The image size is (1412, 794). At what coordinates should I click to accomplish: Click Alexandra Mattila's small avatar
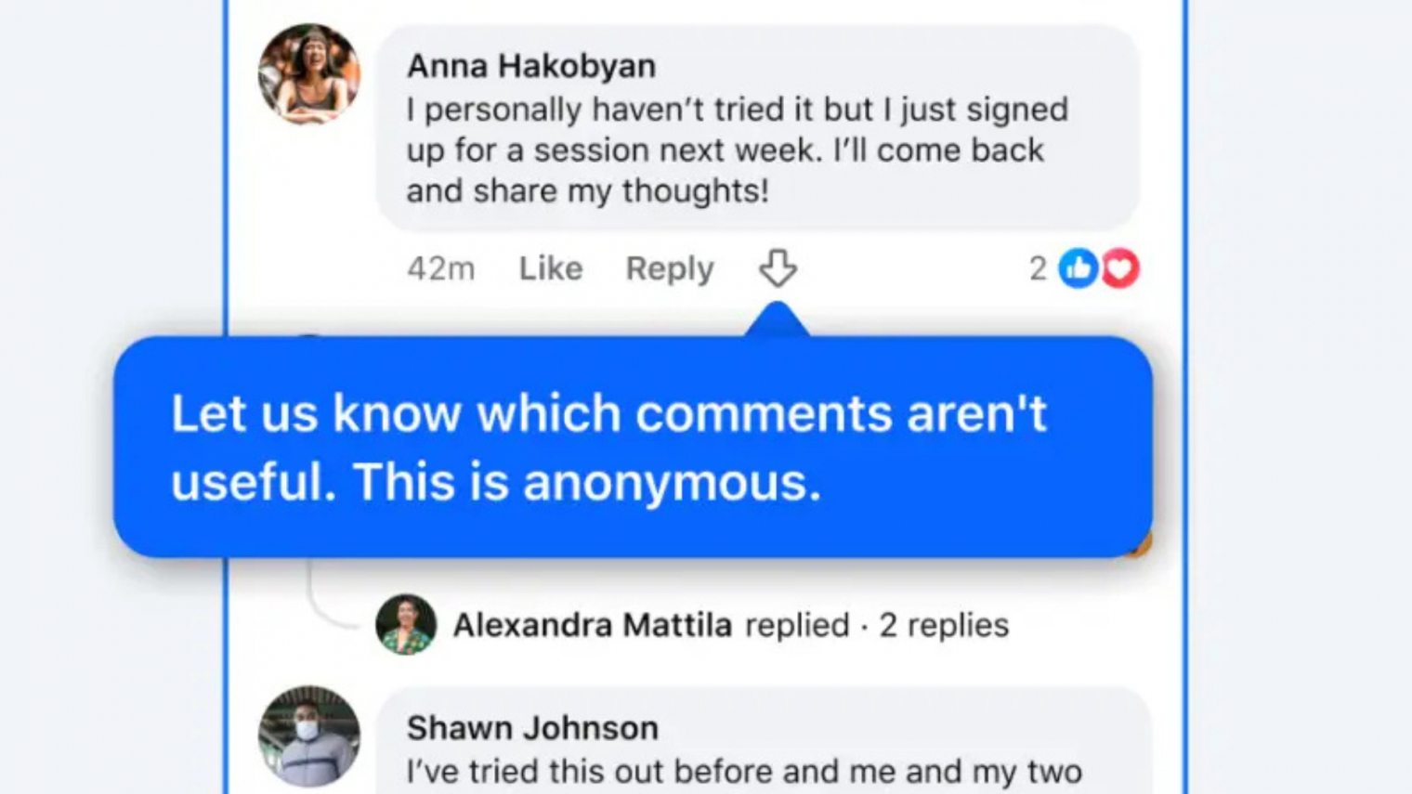[406, 625]
